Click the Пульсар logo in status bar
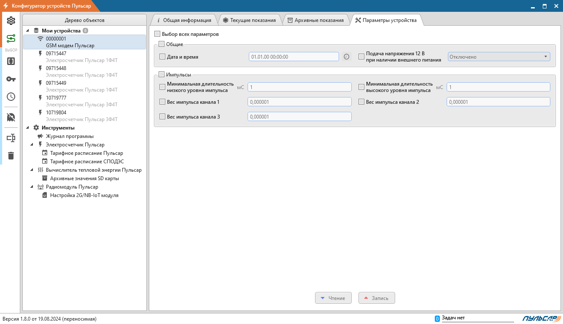 point(541,319)
